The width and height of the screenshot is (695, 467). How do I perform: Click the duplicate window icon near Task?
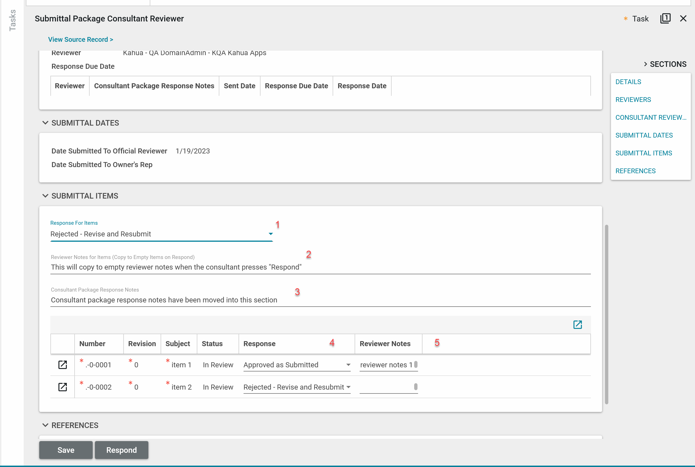(665, 18)
